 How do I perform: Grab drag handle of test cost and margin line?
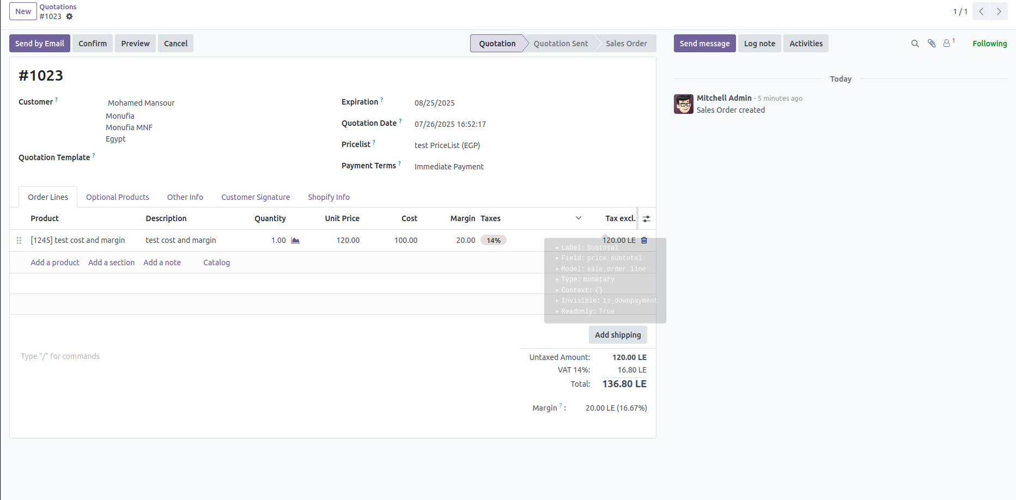pyautogui.click(x=19, y=240)
